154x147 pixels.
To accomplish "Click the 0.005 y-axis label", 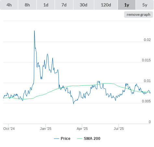I will pyautogui.click(x=146, y=101).
